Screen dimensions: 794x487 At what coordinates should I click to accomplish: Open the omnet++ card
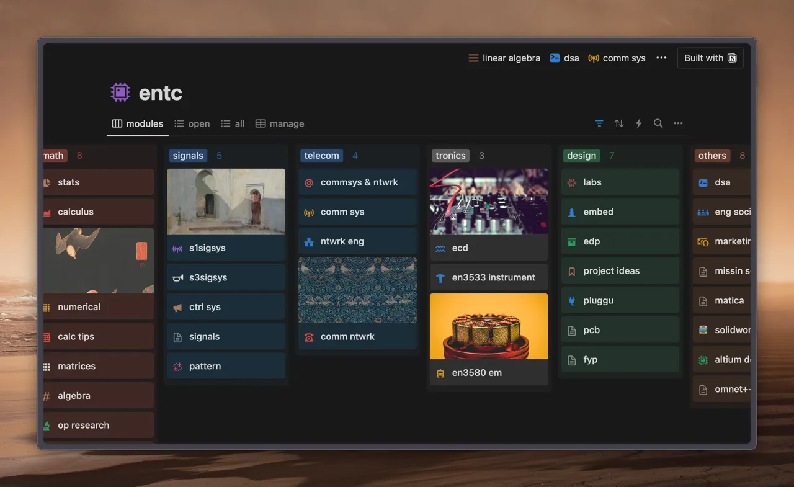click(x=721, y=390)
